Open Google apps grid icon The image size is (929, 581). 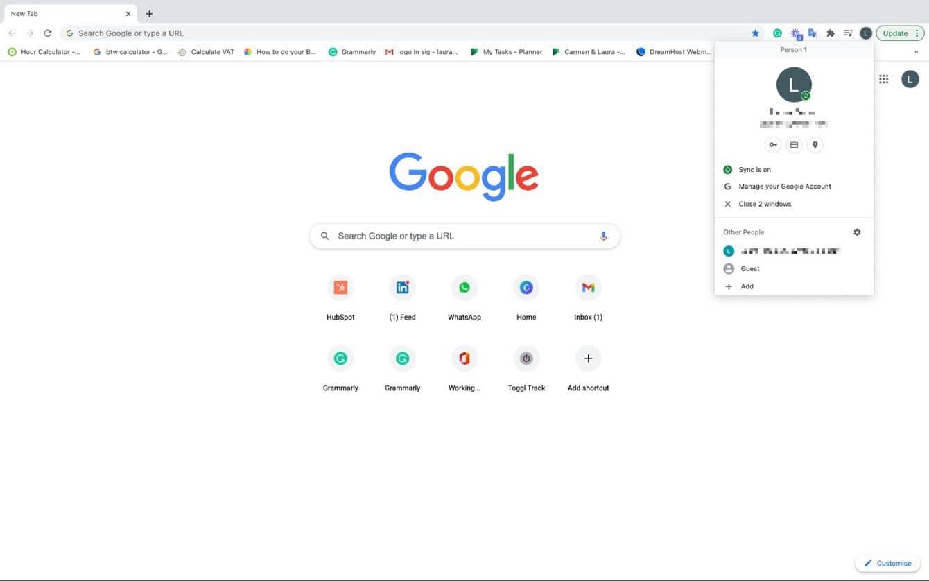(x=883, y=79)
